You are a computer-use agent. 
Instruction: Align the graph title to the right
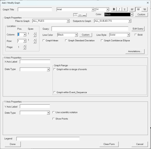tap(145, 9)
